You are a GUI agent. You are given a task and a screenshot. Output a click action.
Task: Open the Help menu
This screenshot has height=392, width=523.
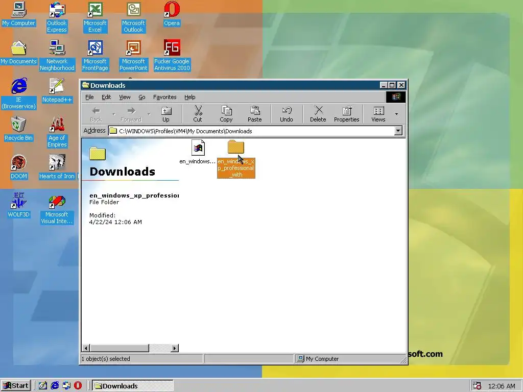pyautogui.click(x=190, y=97)
